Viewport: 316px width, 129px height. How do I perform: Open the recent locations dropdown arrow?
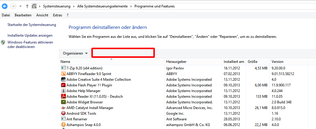(x=20, y=6)
